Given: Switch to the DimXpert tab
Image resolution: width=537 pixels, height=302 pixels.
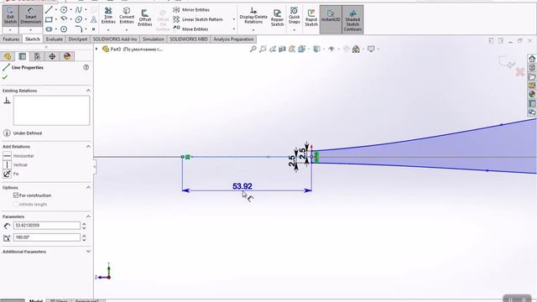Looking at the screenshot, I should click(x=78, y=39).
